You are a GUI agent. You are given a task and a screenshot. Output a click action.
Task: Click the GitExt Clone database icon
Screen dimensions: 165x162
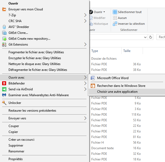pyautogui.click(x=4, y=33)
